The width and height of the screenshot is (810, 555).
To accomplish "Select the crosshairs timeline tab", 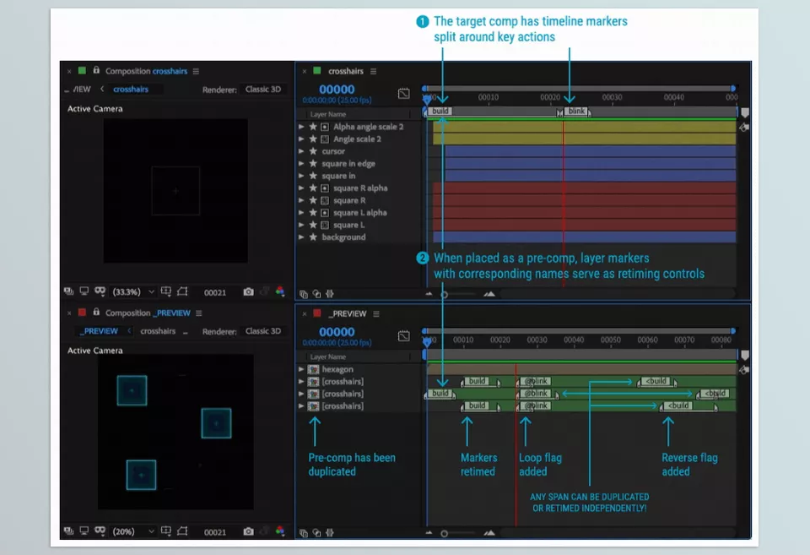I will 346,71.
